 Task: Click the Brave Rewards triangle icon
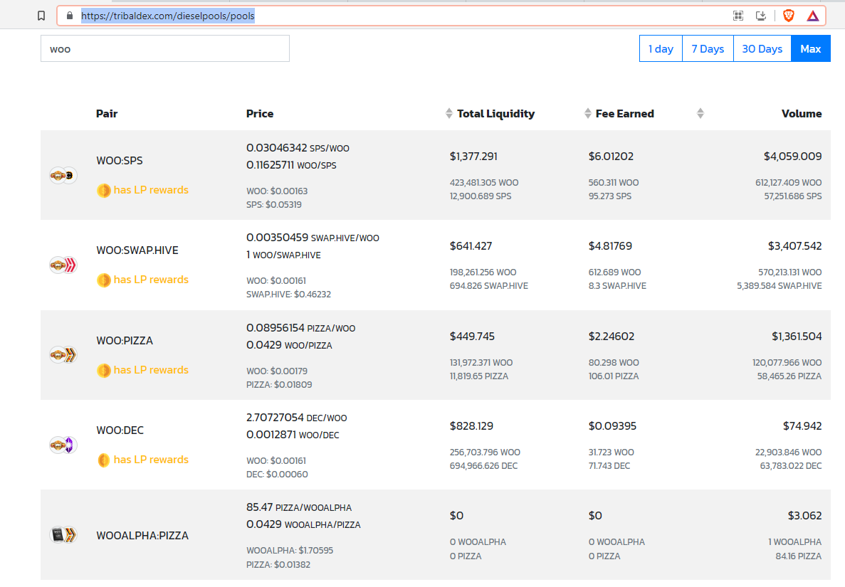coord(813,16)
